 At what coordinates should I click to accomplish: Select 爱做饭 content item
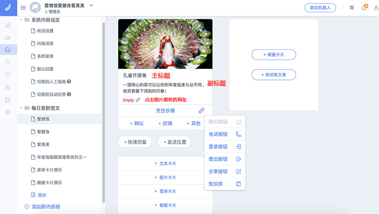[x=59, y=119]
